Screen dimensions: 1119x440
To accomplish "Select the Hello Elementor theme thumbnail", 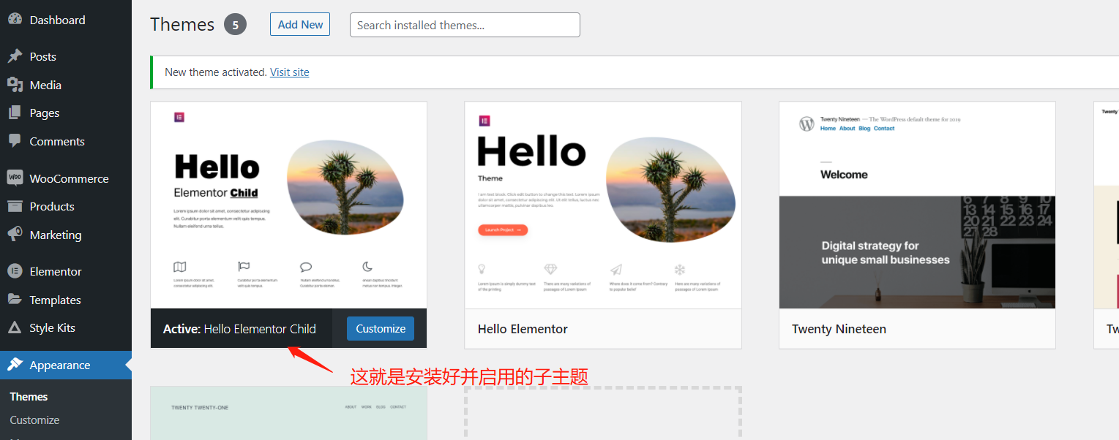I will click(x=603, y=205).
